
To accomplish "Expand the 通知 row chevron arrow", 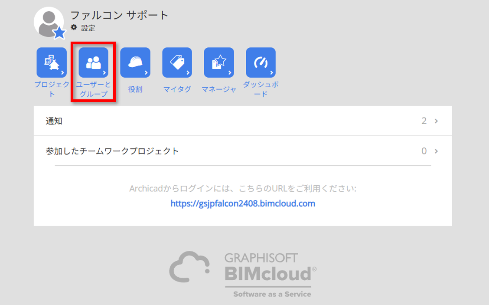I will (437, 121).
